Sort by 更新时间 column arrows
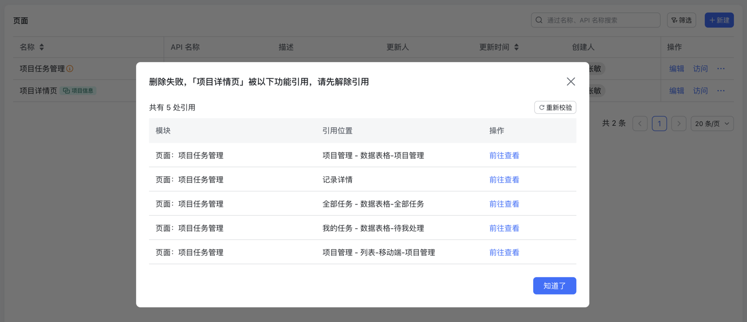Image resolution: width=747 pixels, height=322 pixels. point(516,47)
